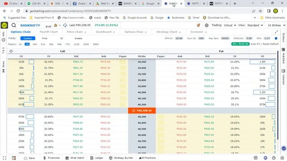Open the News side panel

pos(3,67)
